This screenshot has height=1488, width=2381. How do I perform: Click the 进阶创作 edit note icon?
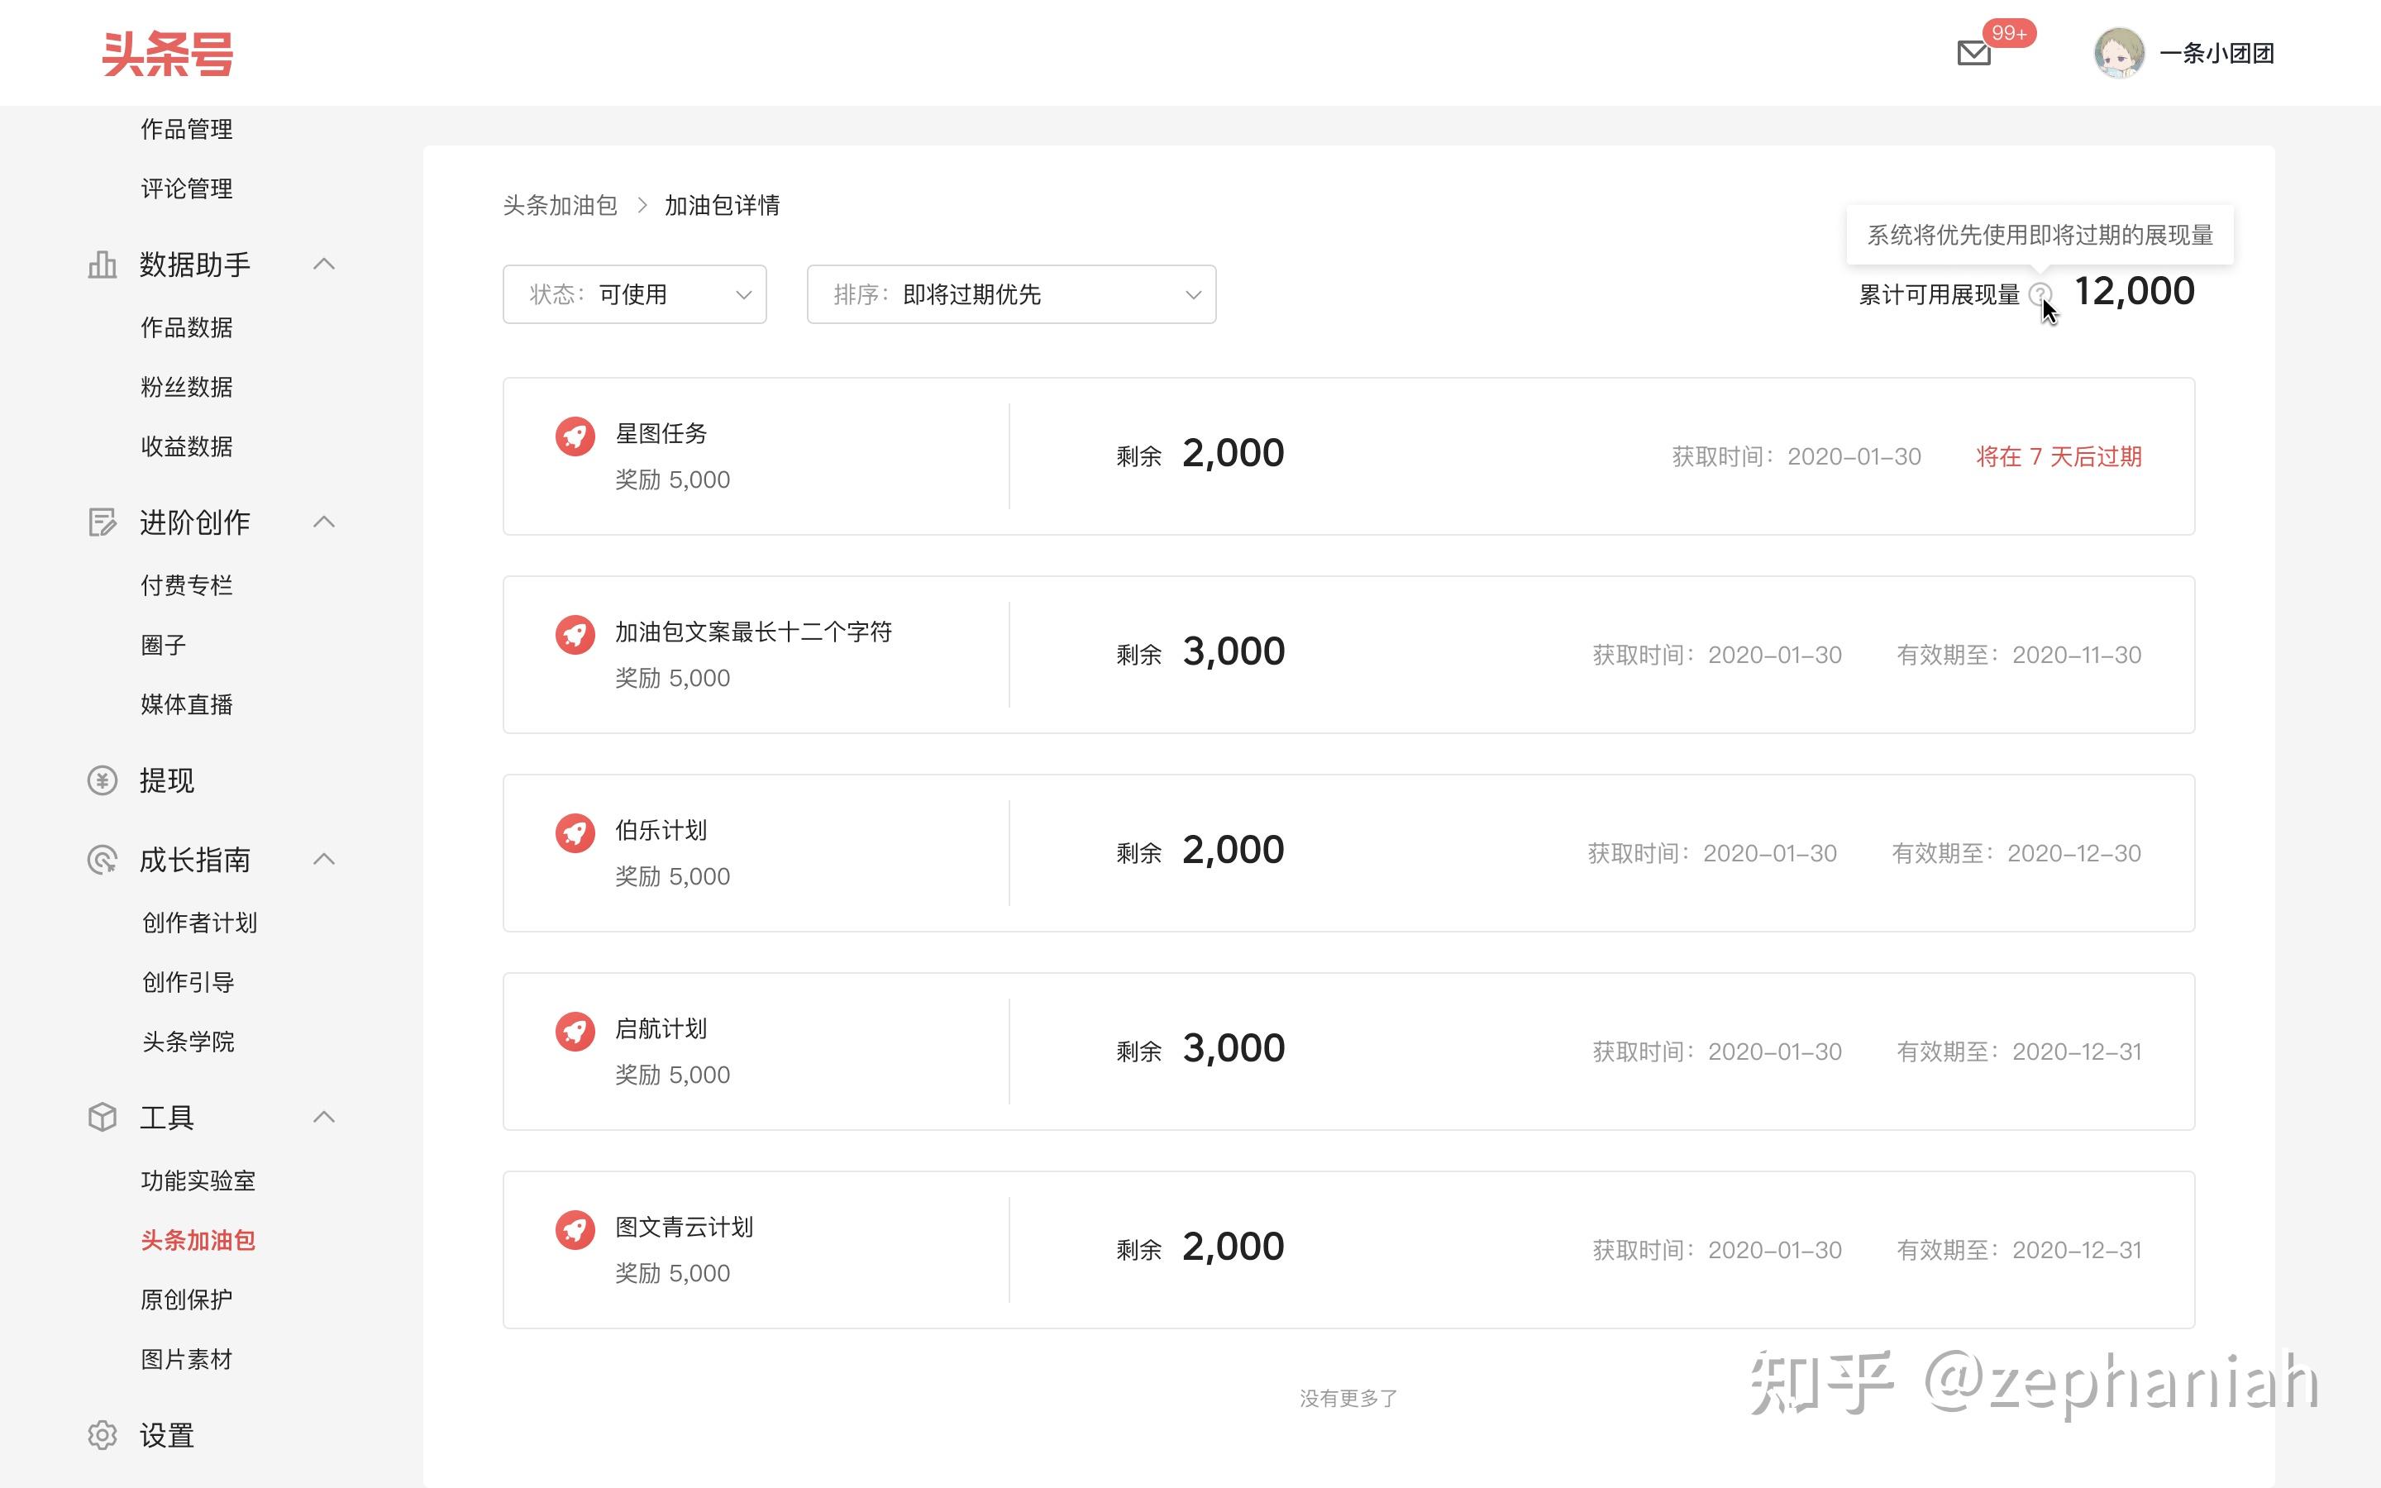(x=103, y=522)
